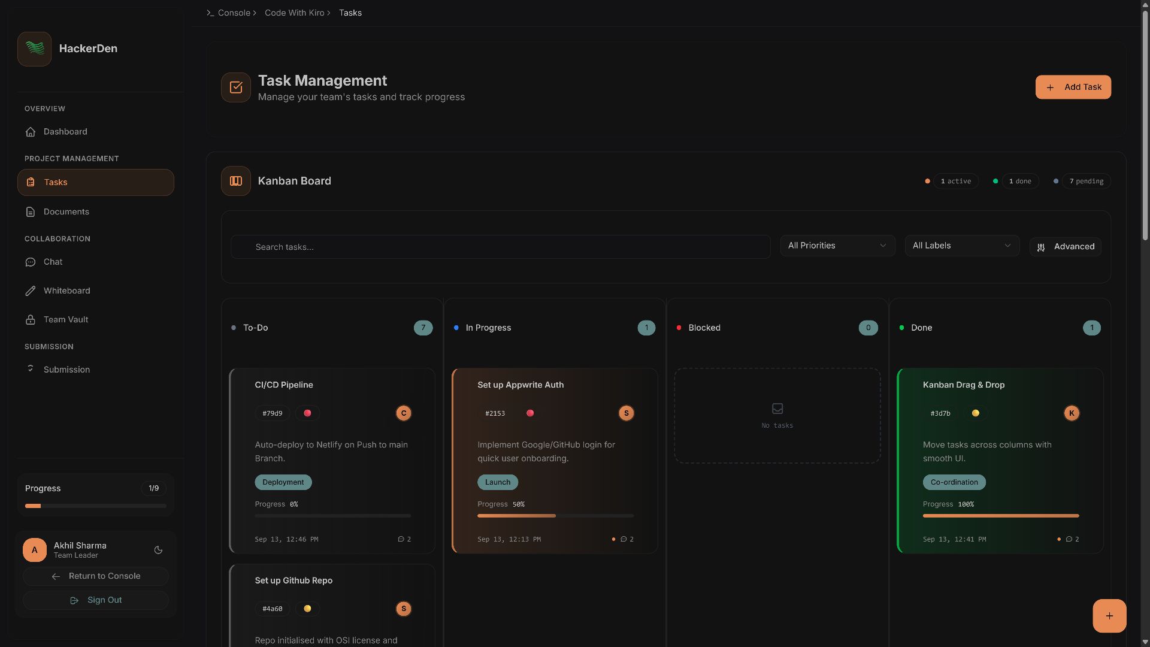The width and height of the screenshot is (1150, 647).
Task: Toggle the 7 pending status chip
Action: click(1086, 182)
